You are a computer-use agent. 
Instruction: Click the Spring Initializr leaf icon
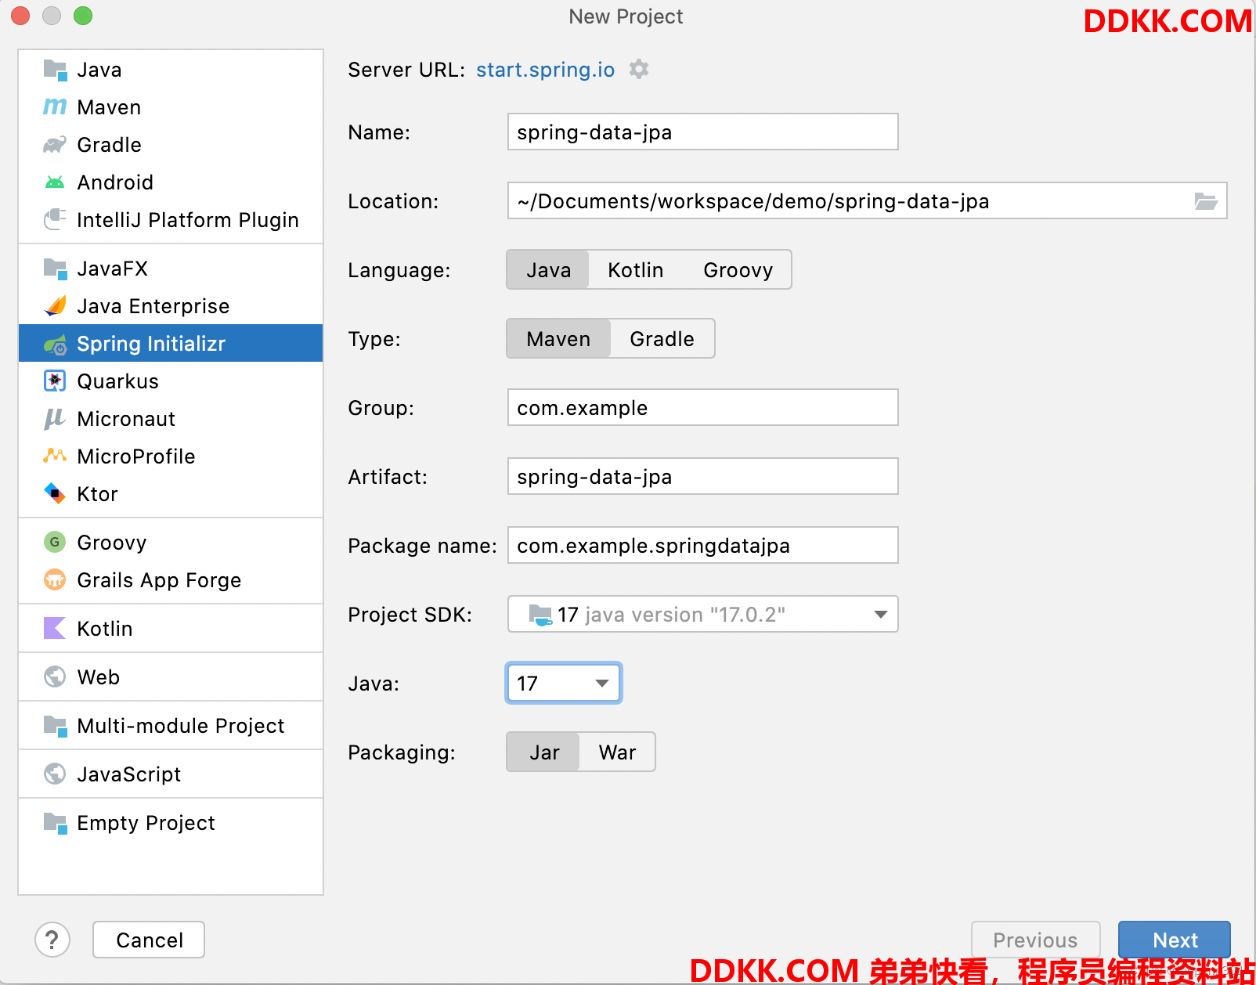point(55,344)
